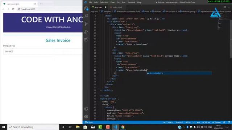This screenshot has width=232, height=130.
Task: Open the Mail app on the taskbar
Action: [93, 127]
